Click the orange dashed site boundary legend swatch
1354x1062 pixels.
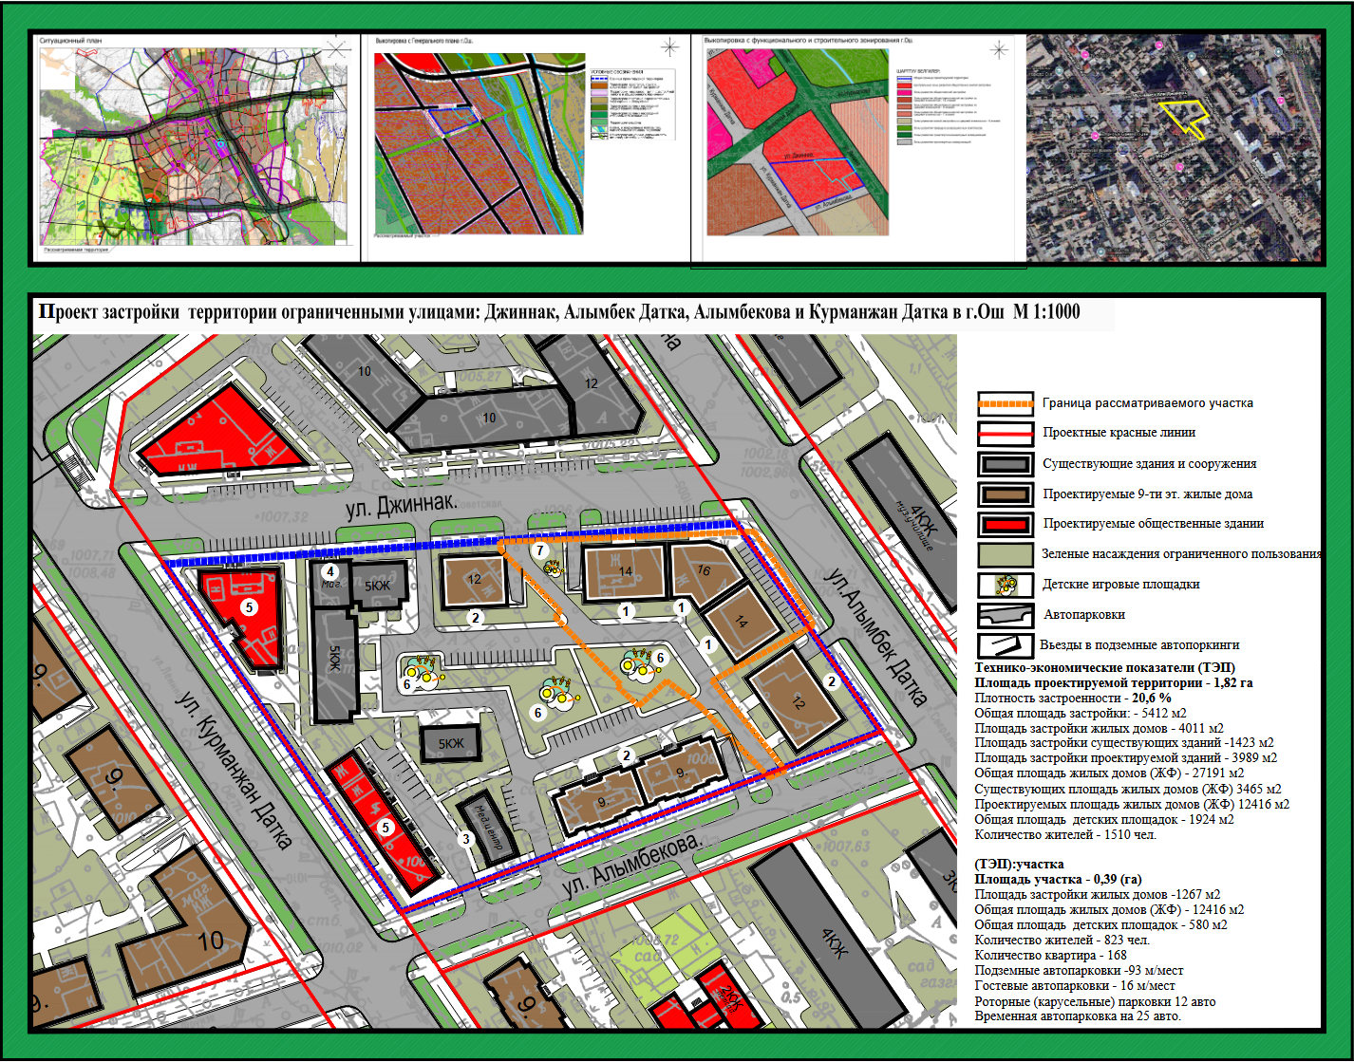click(1005, 403)
